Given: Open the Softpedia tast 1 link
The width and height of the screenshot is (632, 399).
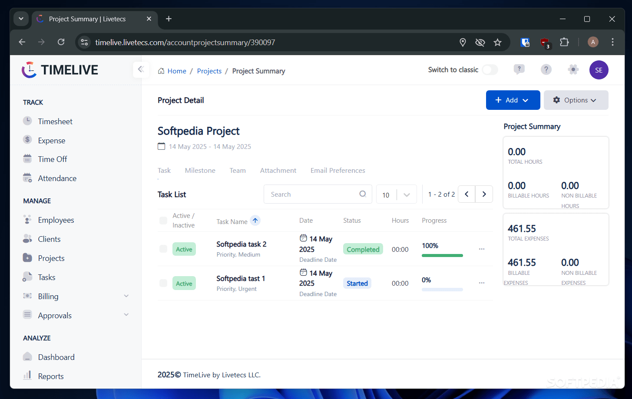Looking at the screenshot, I should click(241, 278).
